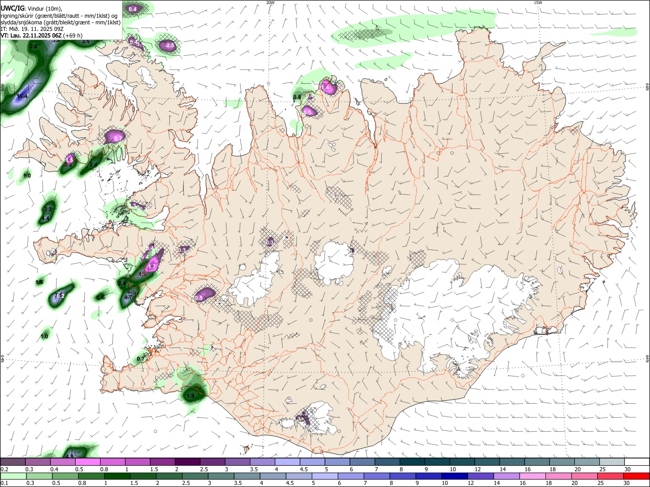Image resolution: width=650 pixels, height=487 pixels.
Task: Click the 7.2 precipitation value on the map
Action: coord(59,296)
